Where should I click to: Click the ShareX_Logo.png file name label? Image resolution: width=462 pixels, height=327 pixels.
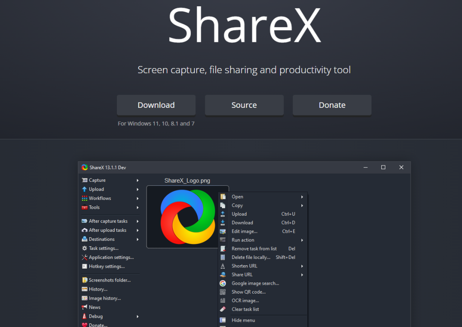point(187,180)
